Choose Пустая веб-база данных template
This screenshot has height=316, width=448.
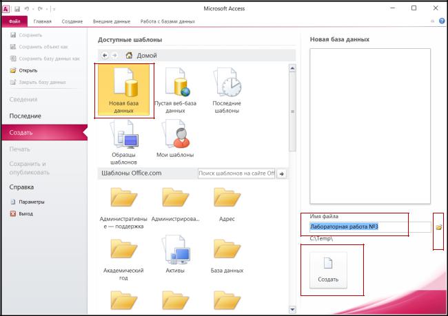click(x=175, y=91)
